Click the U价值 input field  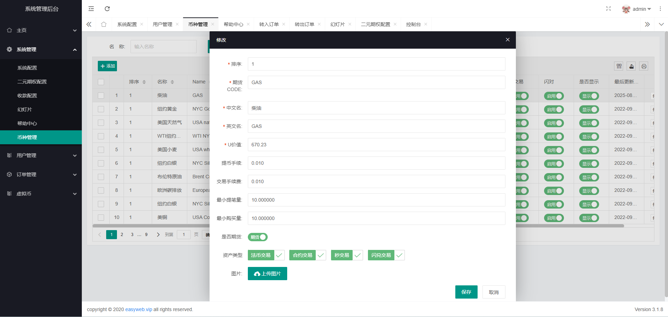[376, 145]
